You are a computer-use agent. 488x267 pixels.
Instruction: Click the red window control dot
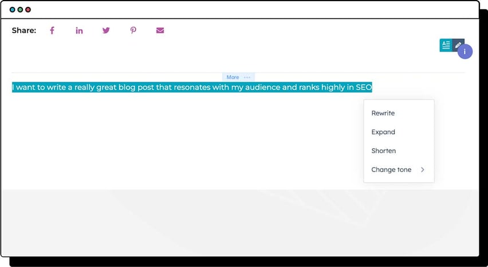click(28, 10)
